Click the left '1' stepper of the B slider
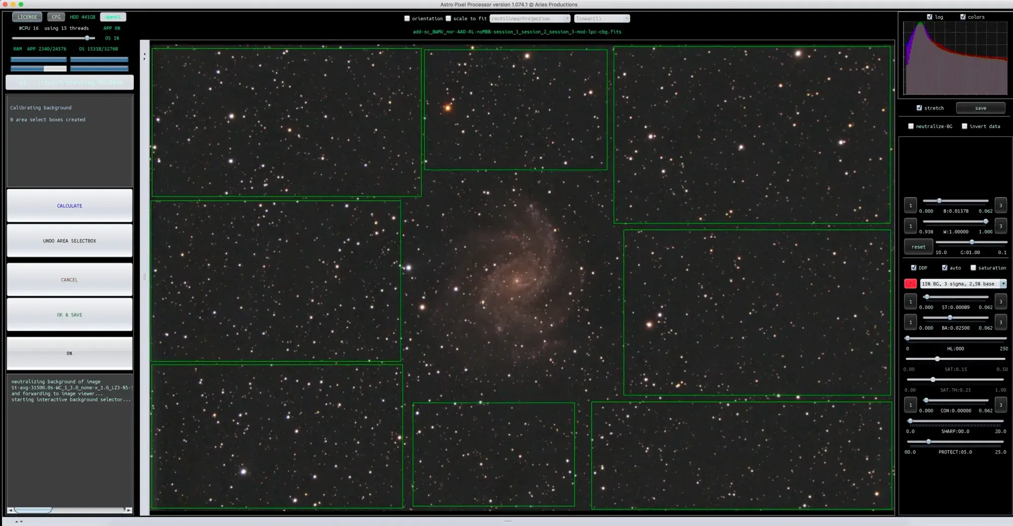This screenshot has height=526, width=1013. 910,205
